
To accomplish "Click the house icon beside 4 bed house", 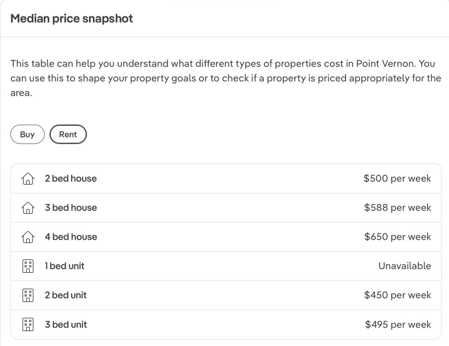I will pos(28,237).
